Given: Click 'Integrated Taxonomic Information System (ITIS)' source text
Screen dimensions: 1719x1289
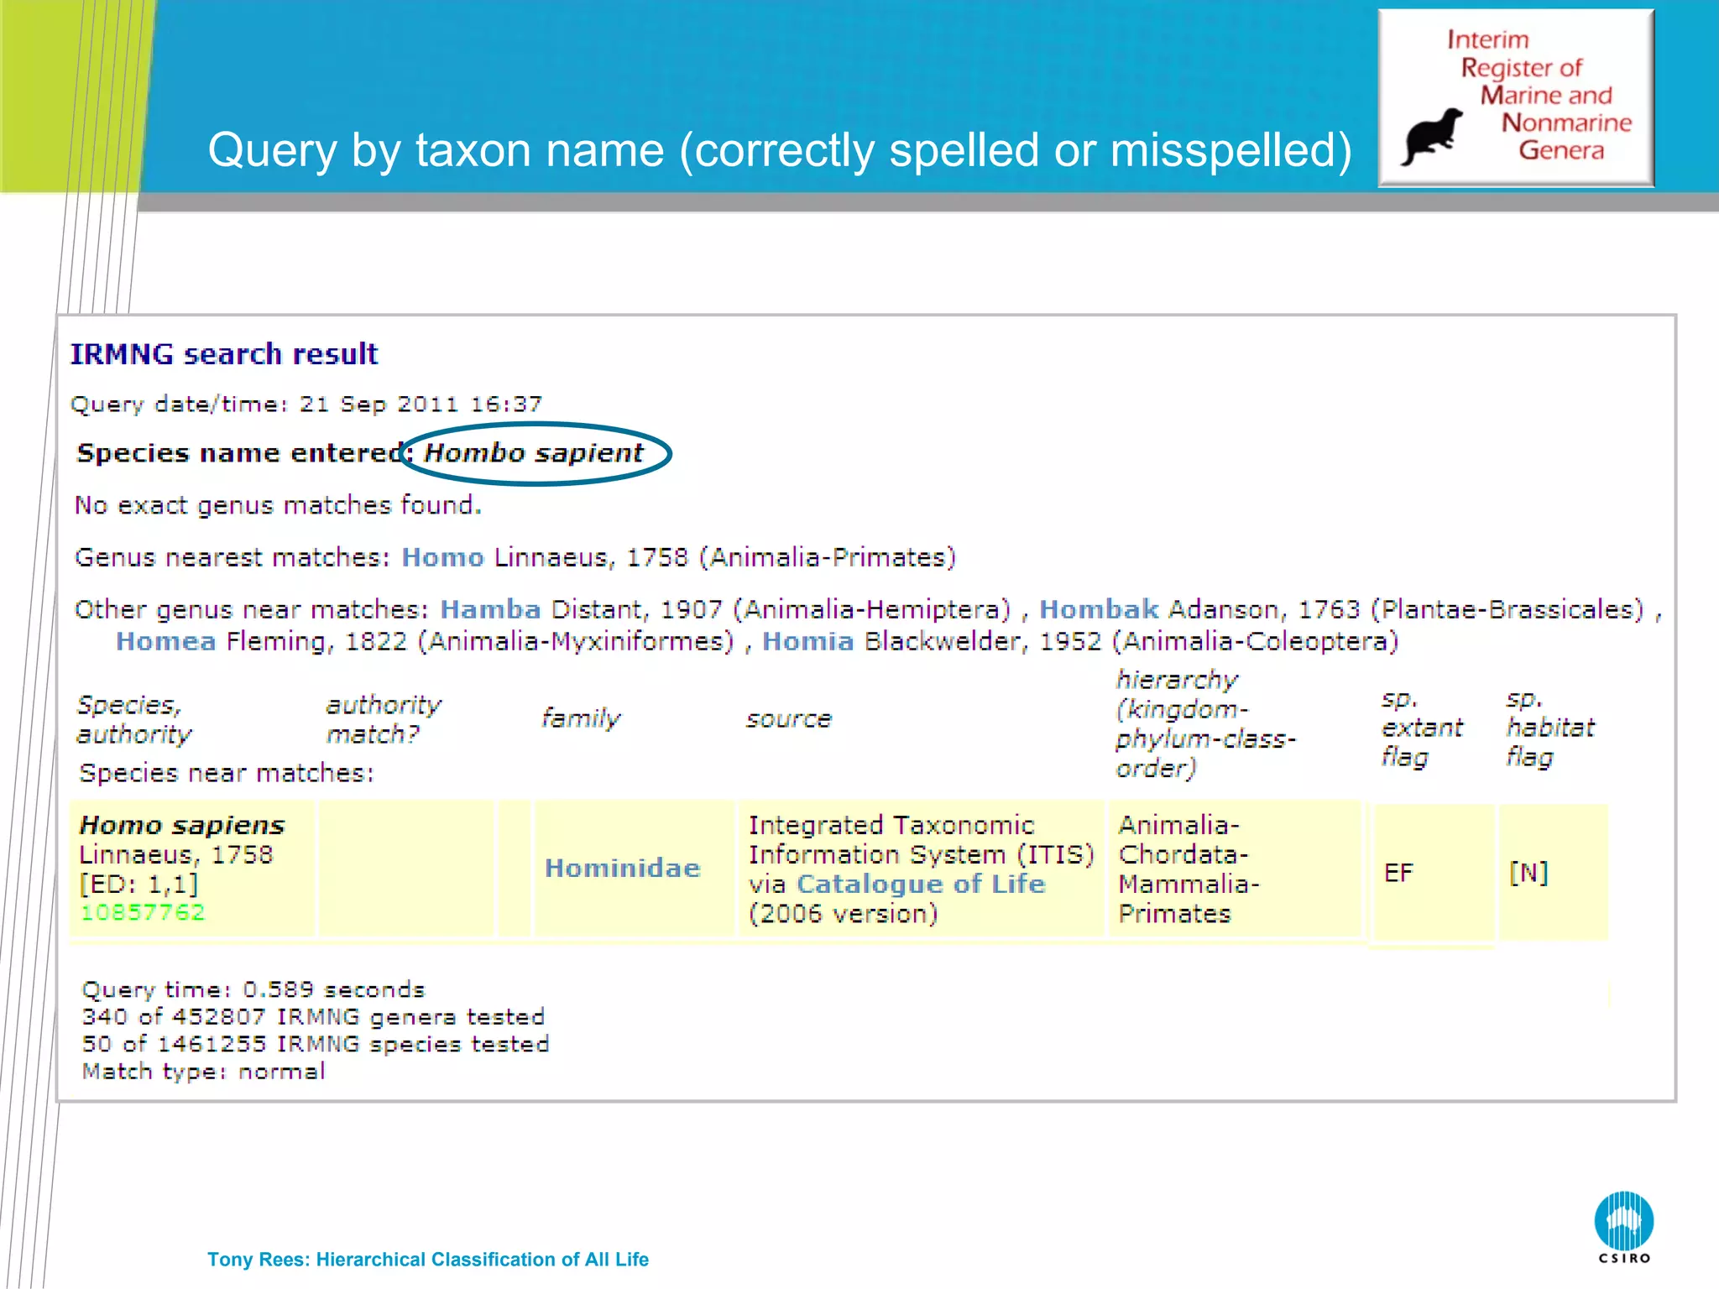Looking at the screenshot, I should coord(922,840).
